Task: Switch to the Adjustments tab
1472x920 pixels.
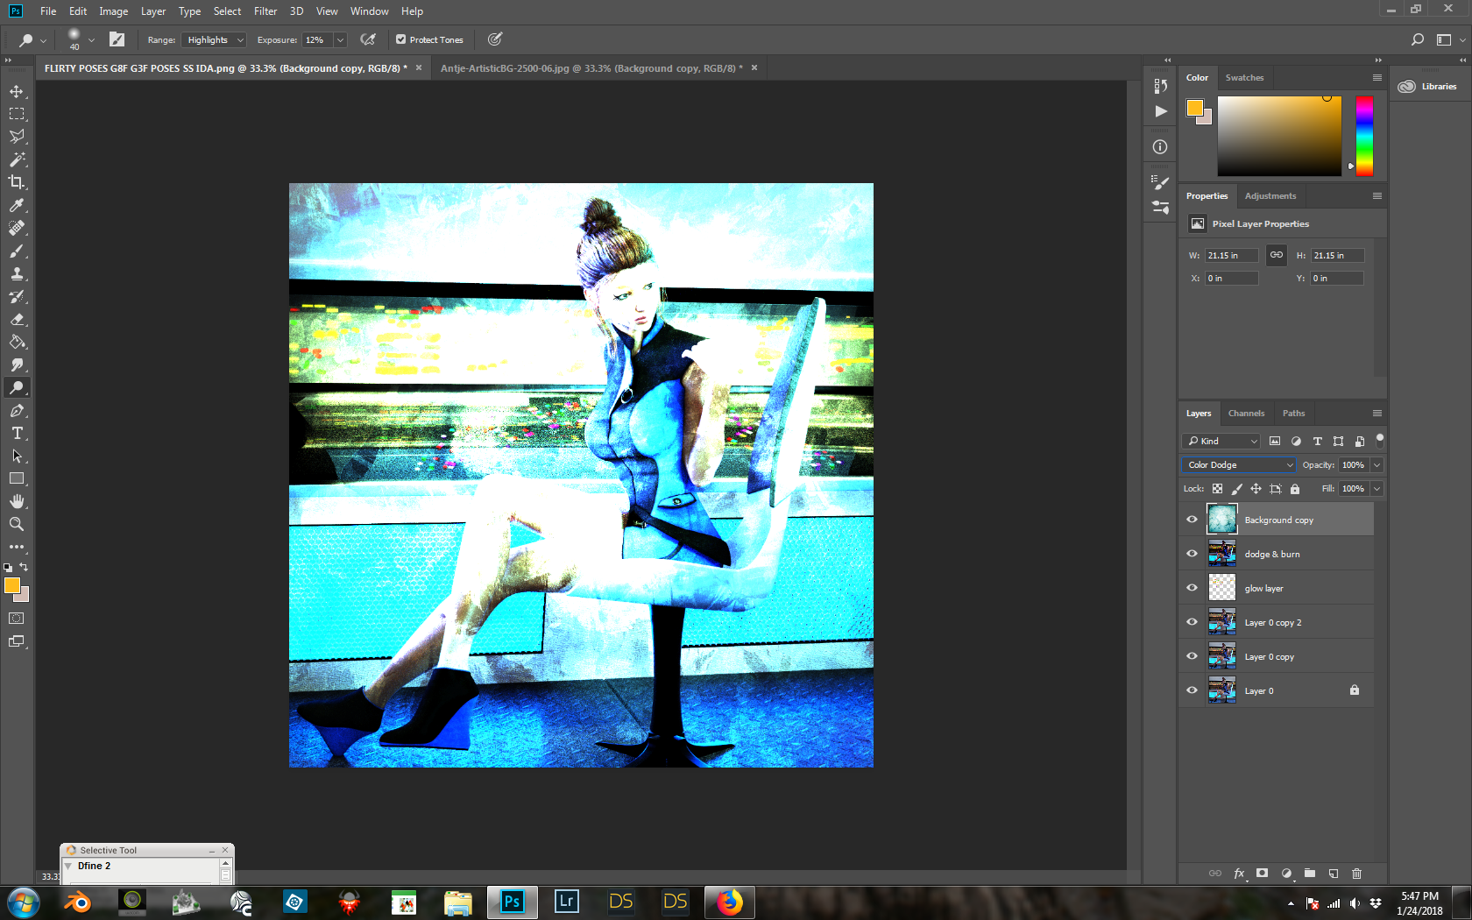Action: tap(1270, 195)
